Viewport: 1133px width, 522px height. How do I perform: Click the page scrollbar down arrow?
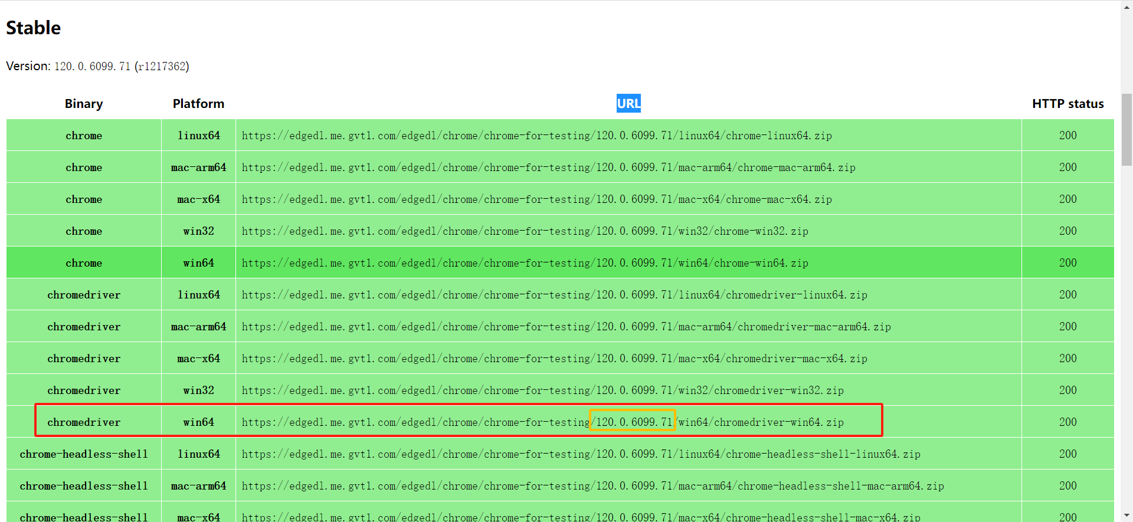(1127, 517)
